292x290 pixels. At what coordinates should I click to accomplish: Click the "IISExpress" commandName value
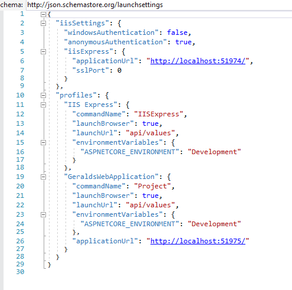159,114
